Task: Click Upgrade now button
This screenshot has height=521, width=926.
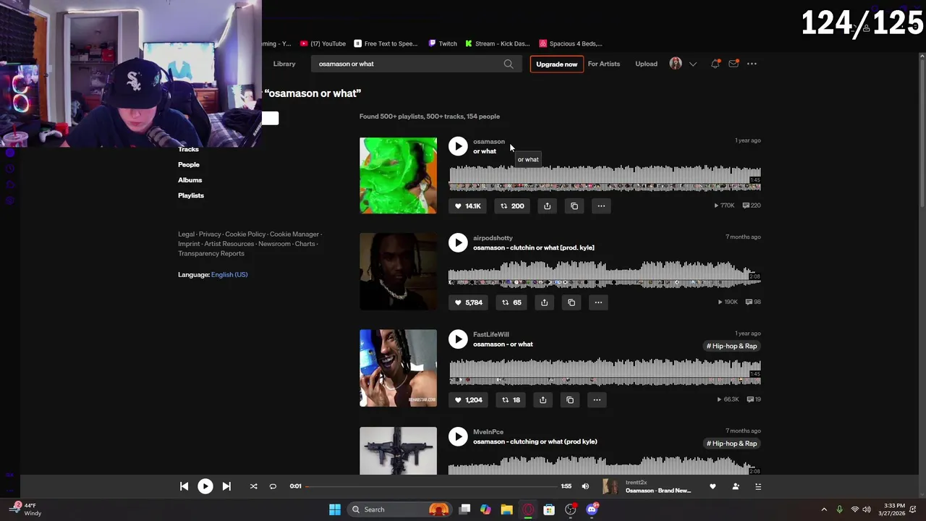Action: pos(556,64)
